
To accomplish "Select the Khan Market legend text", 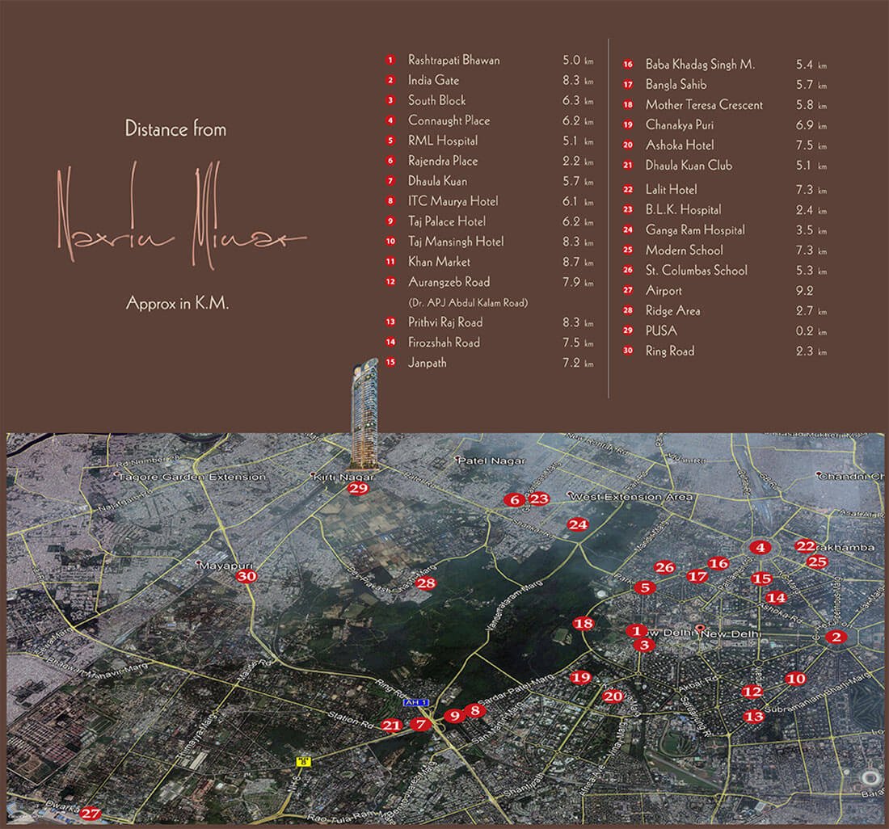I will click(439, 262).
